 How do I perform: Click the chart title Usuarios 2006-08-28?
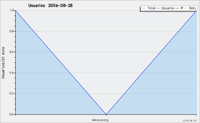click(x=50, y=5)
